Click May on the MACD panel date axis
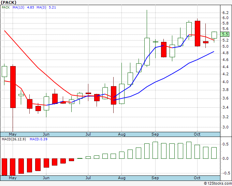The width and height of the screenshot is (232, 186). 13,178
